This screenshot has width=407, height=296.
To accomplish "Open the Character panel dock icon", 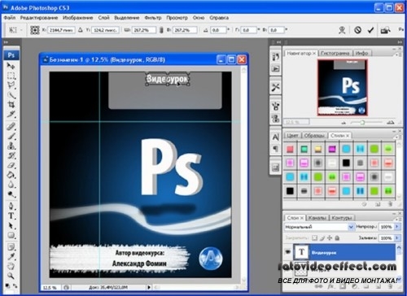I will pyautogui.click(x=275, y=137).
